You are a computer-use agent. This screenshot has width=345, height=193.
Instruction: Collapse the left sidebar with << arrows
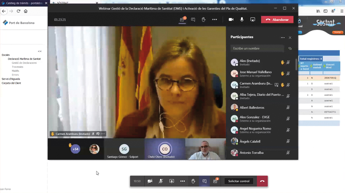pos(39,51)
